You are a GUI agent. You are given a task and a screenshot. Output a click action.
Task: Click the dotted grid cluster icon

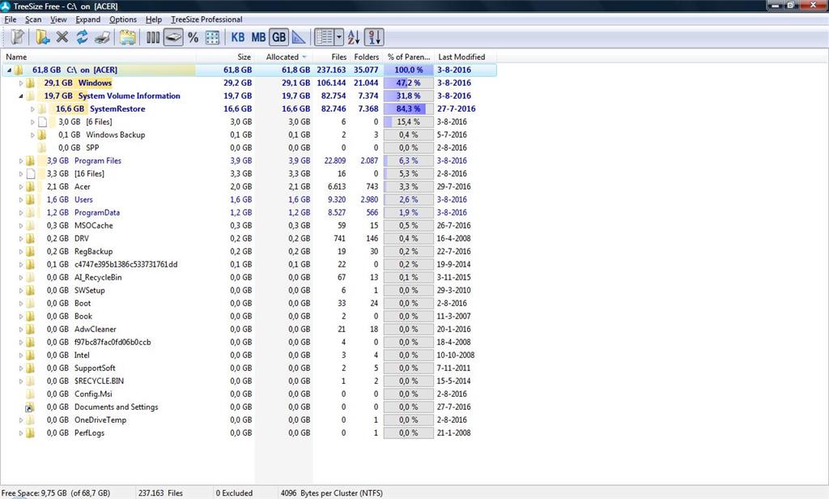pyautogui.click(x=213, y=37)
